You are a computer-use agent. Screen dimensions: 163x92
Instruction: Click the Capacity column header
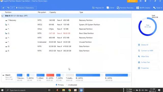point(53,12)
